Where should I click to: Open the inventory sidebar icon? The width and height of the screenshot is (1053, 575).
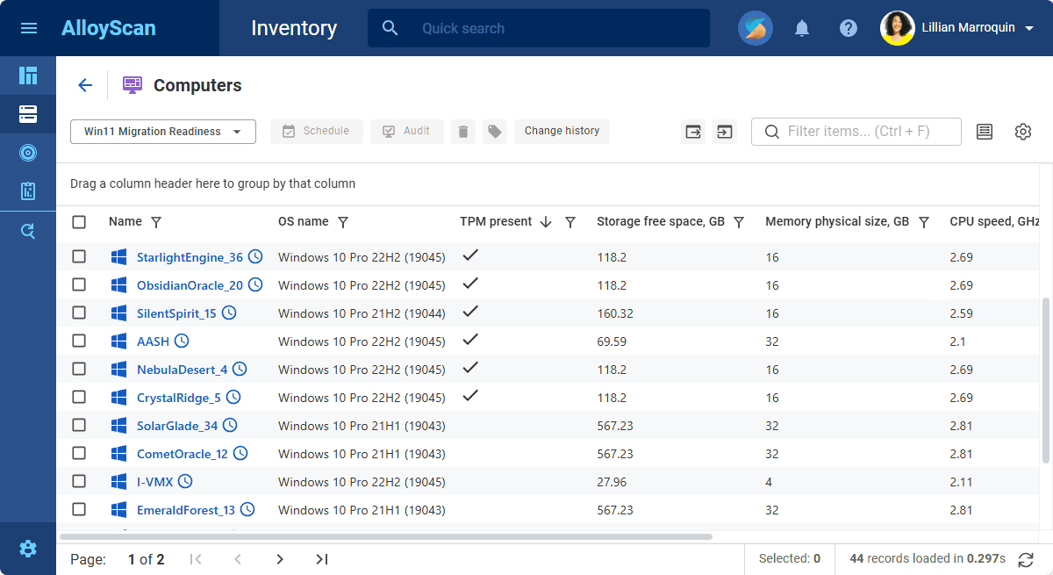coord(28,114)
